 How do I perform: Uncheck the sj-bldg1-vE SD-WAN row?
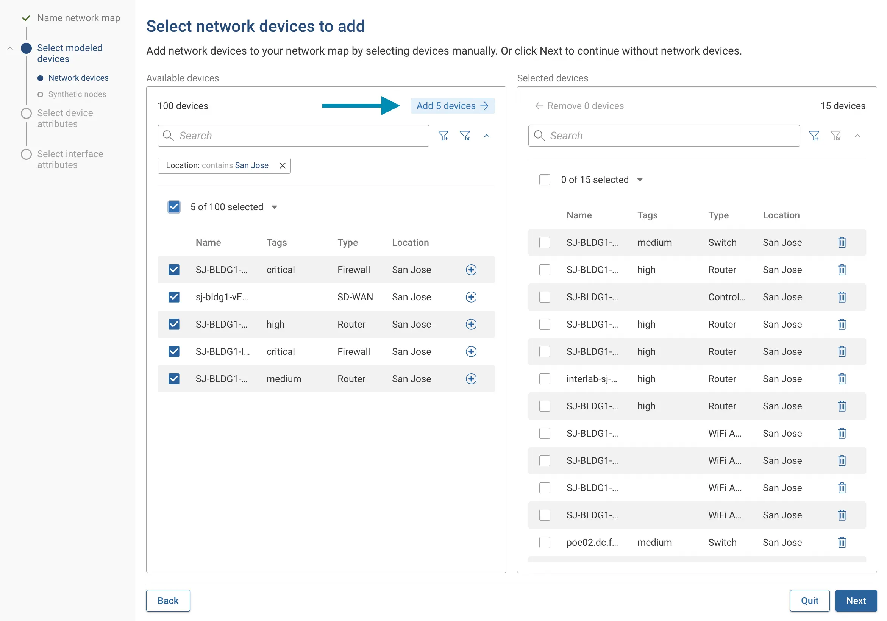click(174, 297)
